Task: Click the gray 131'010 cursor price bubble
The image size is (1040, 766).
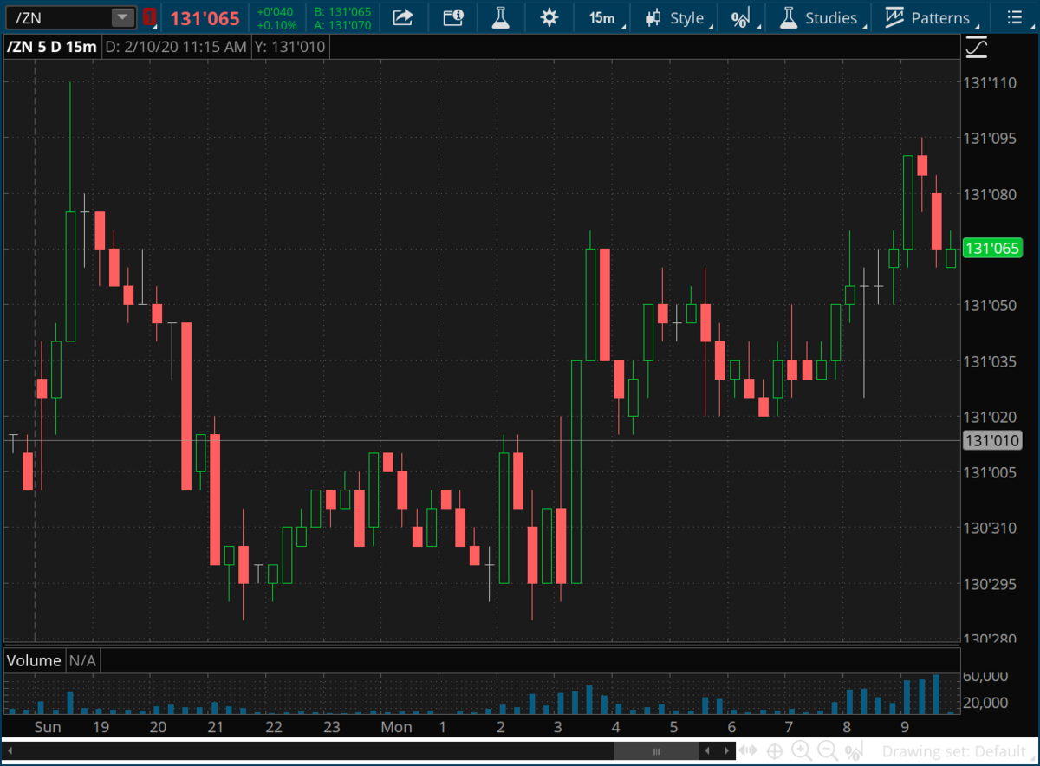Action: point(992,441)
